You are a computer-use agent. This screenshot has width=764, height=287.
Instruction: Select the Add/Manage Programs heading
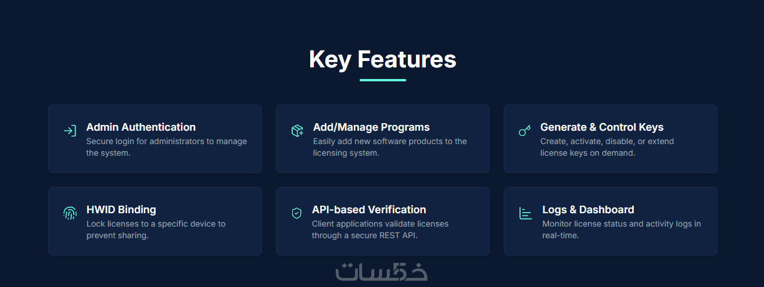[371, 127]
